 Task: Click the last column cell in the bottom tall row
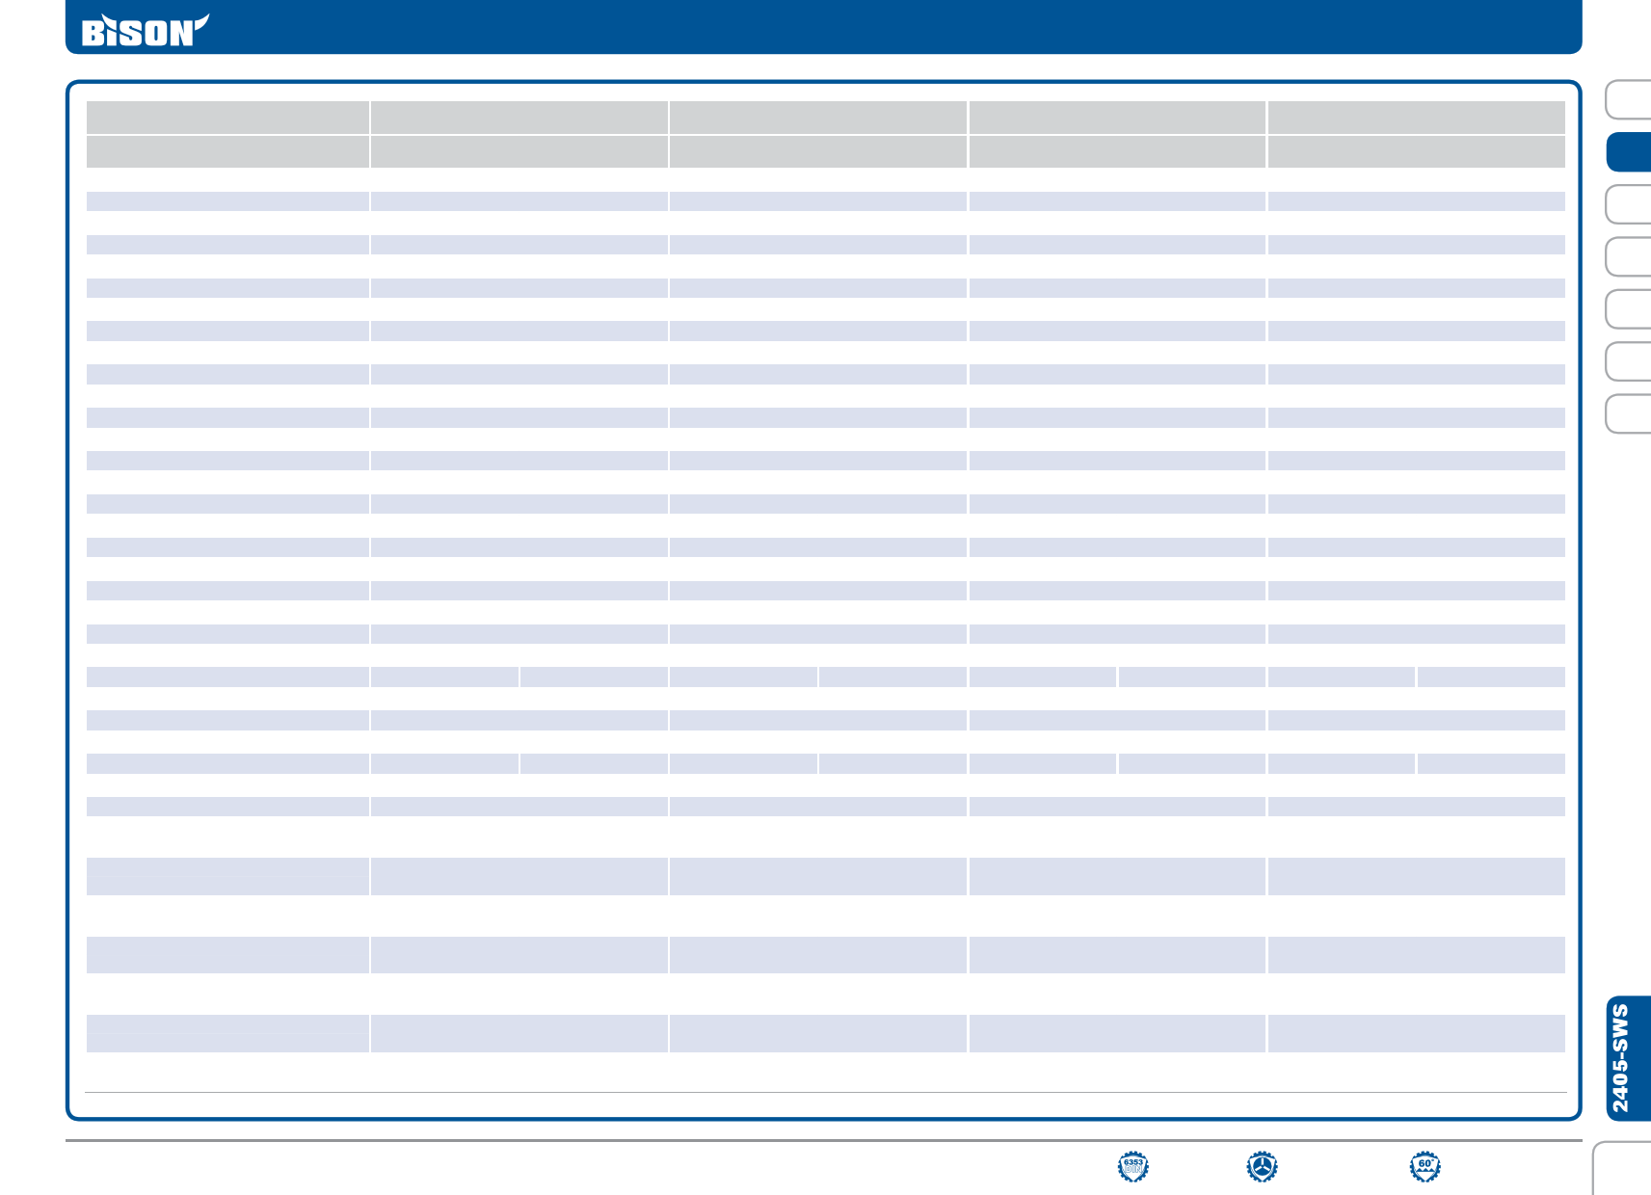tap(1416, 1033)
